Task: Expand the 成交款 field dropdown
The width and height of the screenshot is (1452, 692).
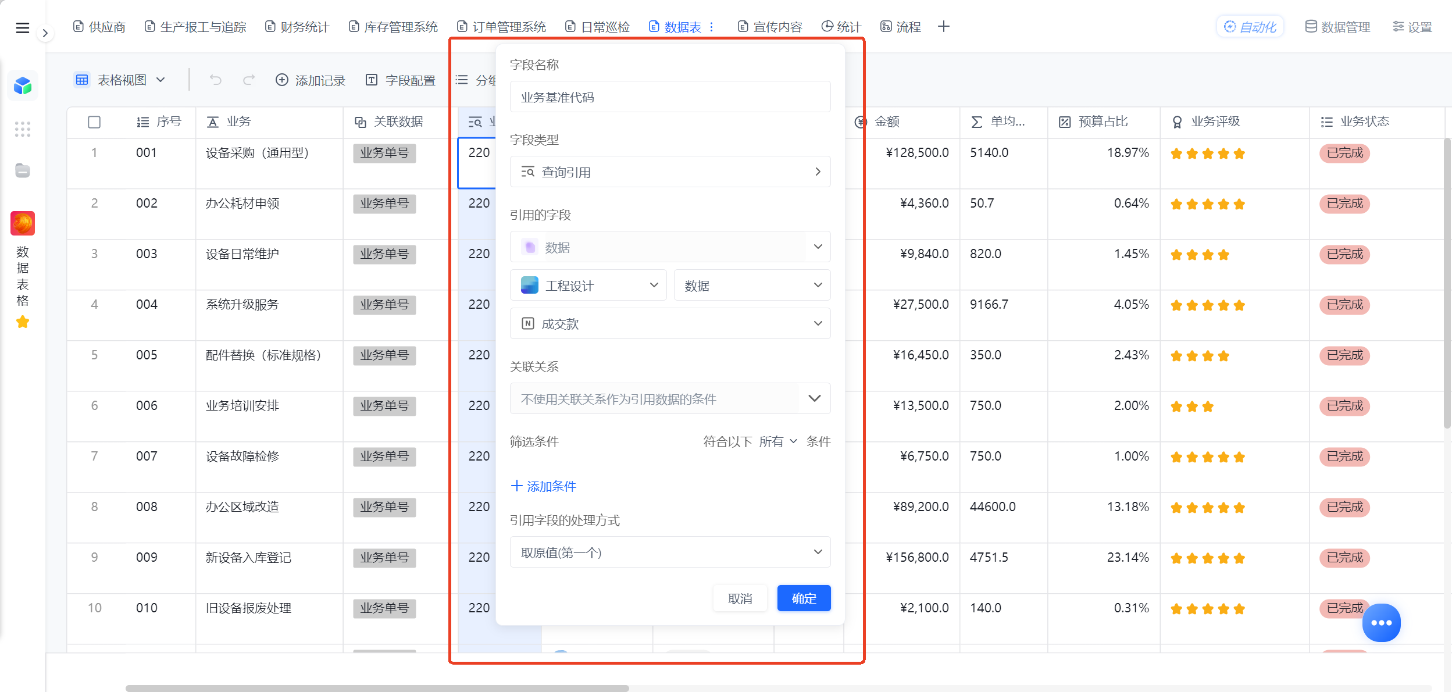Action: [670, 324]
